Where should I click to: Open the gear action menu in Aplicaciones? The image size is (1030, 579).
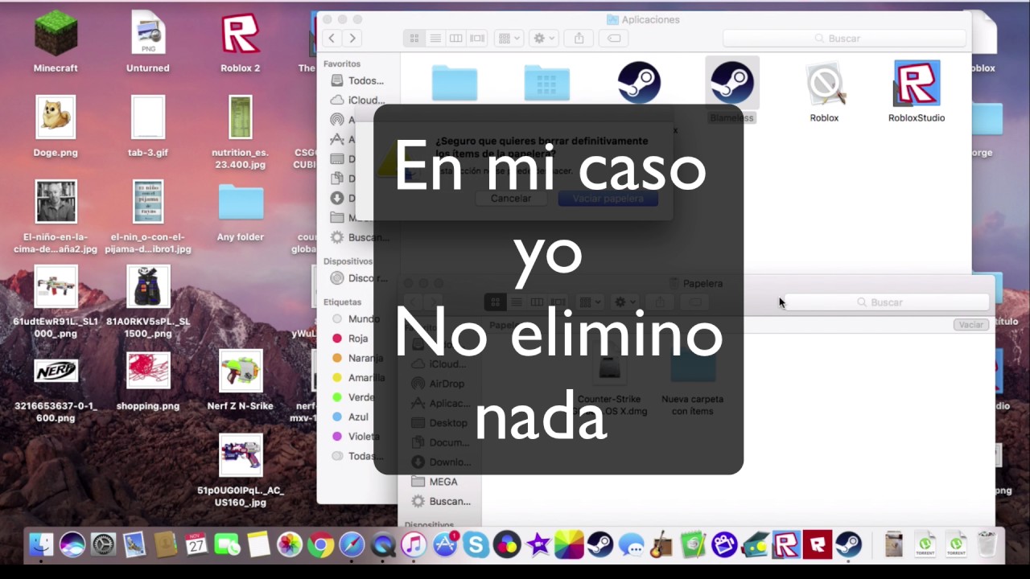544,38
